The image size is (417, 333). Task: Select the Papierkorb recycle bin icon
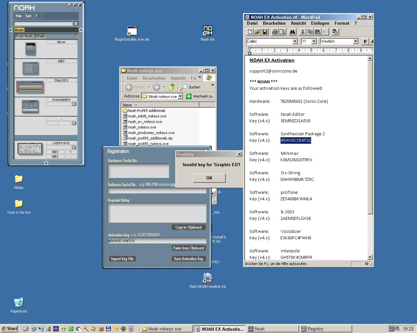[19, 305]
